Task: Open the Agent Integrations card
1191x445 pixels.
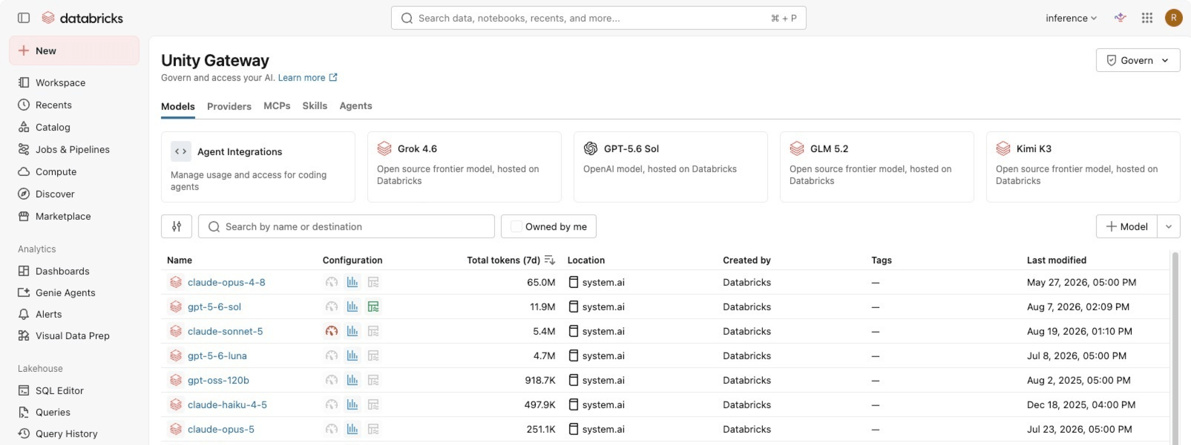Action: pos(258,167)
